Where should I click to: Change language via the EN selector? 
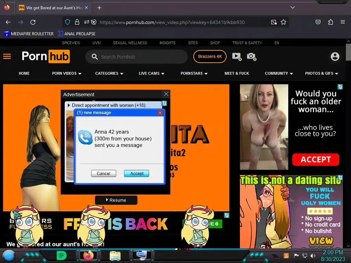(277, 43)
